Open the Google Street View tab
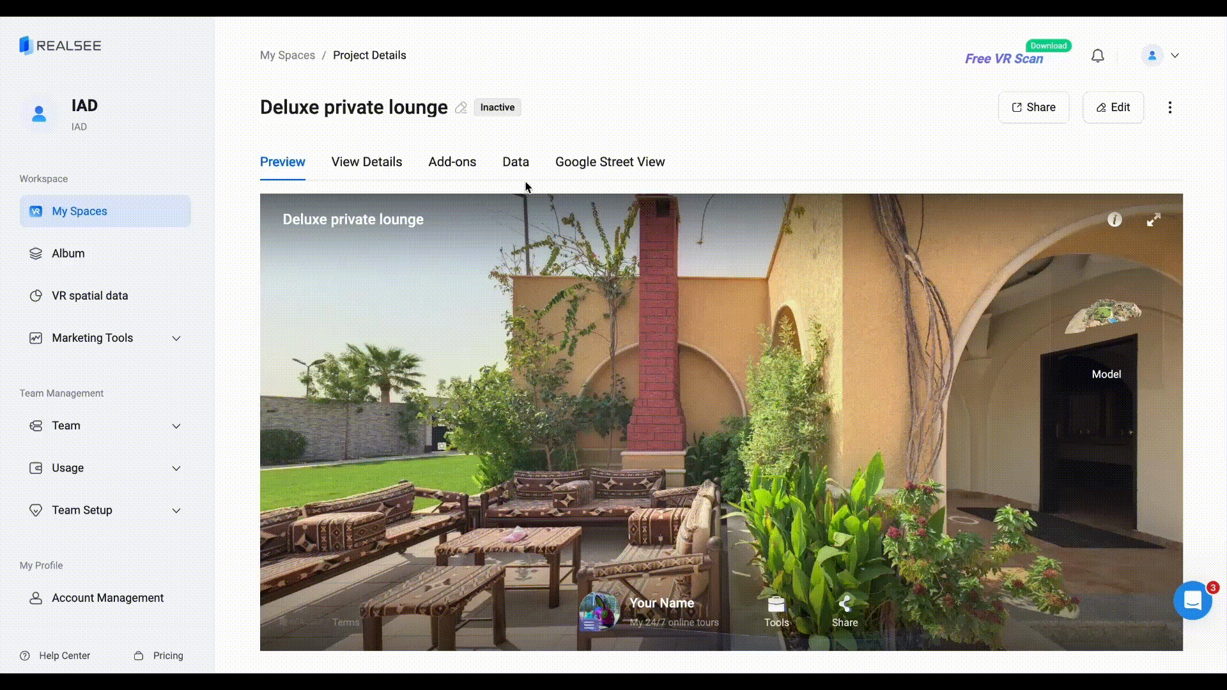 [x=610, y=162]
